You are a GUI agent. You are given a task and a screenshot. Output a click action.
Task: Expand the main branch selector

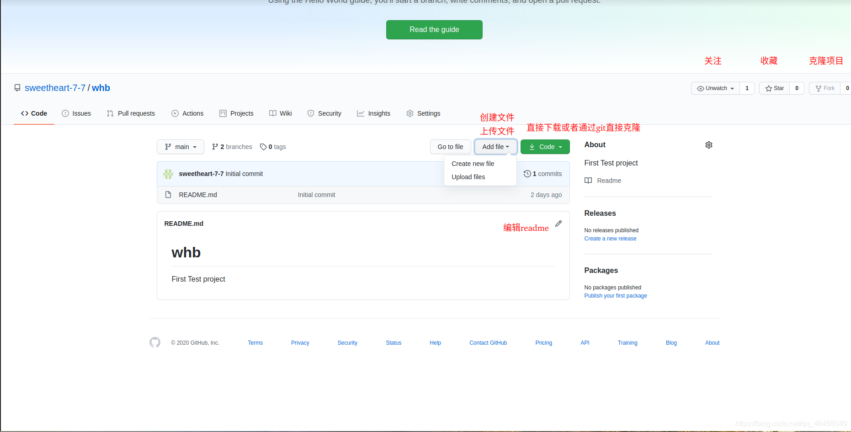pos(181,147)
